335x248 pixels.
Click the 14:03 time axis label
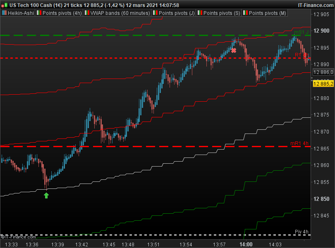(x=275, y=244)
